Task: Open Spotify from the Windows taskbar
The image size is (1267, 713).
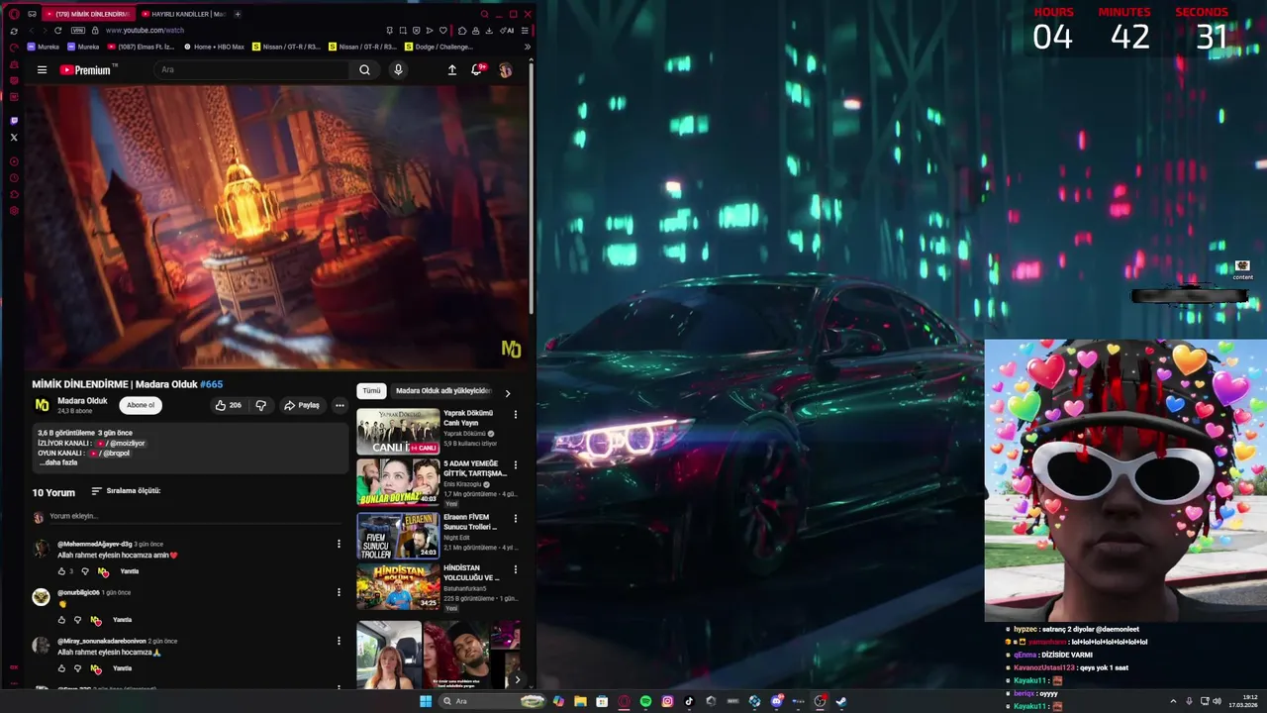Action: tap(645, 701)
